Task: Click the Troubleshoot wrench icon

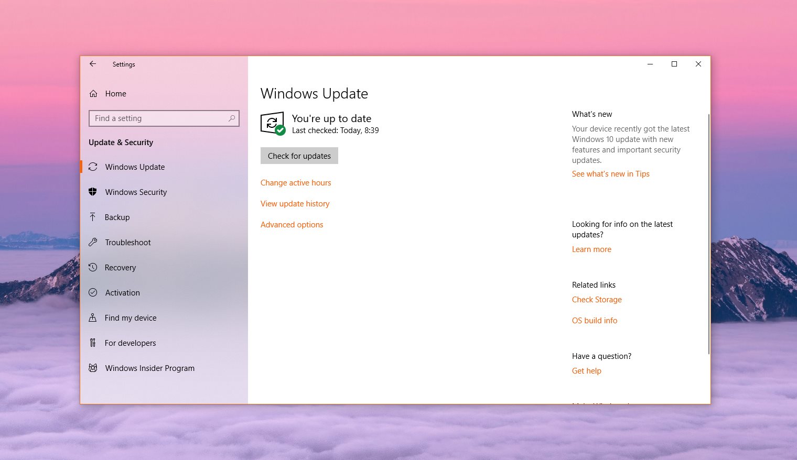Action: coord(93,242)
